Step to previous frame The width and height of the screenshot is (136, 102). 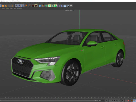112,101
